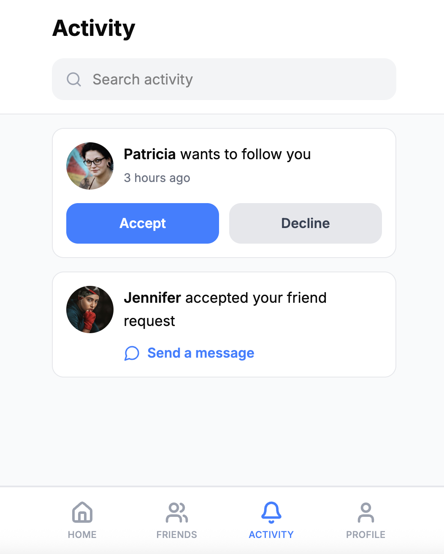
Task: Click the Activity page heading
Action: (94, 29)
